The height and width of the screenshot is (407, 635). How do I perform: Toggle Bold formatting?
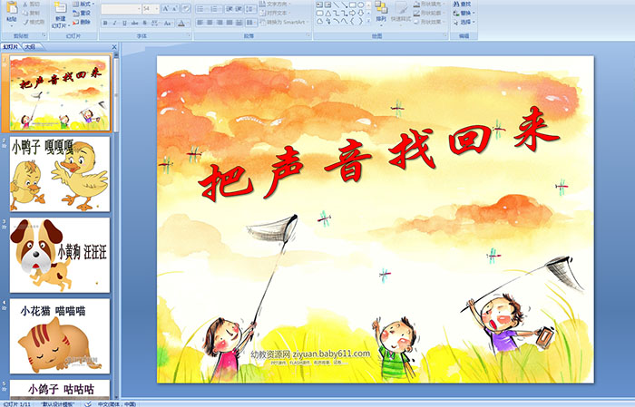(x=105, y=23)
